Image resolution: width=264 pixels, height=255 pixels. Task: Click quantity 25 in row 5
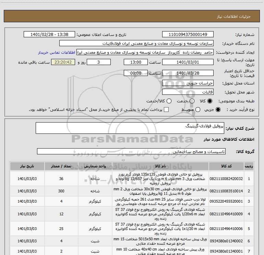pos(61,229)
